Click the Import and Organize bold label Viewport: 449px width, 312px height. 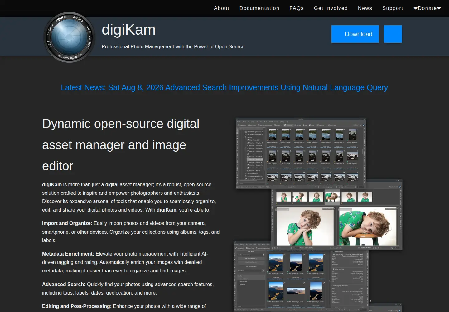[x=67, y=223]
